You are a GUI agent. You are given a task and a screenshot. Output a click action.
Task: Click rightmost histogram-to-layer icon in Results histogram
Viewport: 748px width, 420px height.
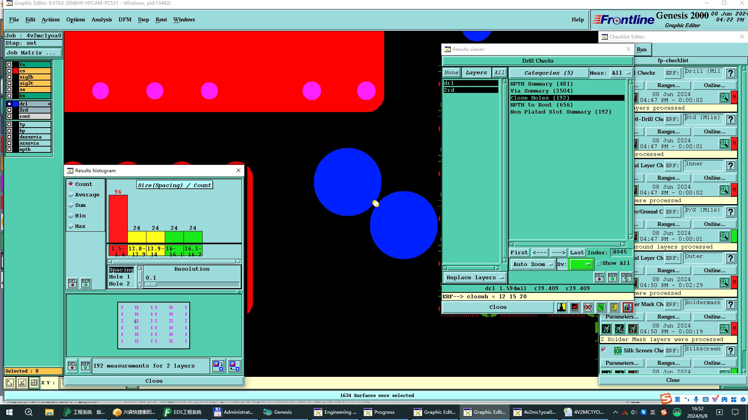click(x=234, y=366)
